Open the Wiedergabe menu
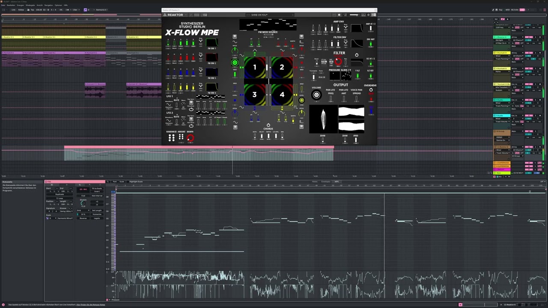Viewport: 548px width, 308px height. coord(30,5)
